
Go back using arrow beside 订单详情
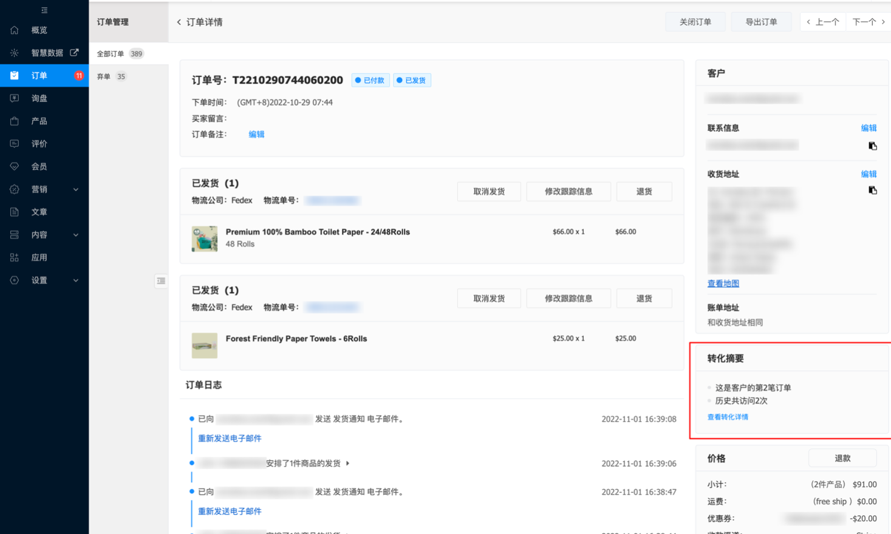tap(179, 22)
